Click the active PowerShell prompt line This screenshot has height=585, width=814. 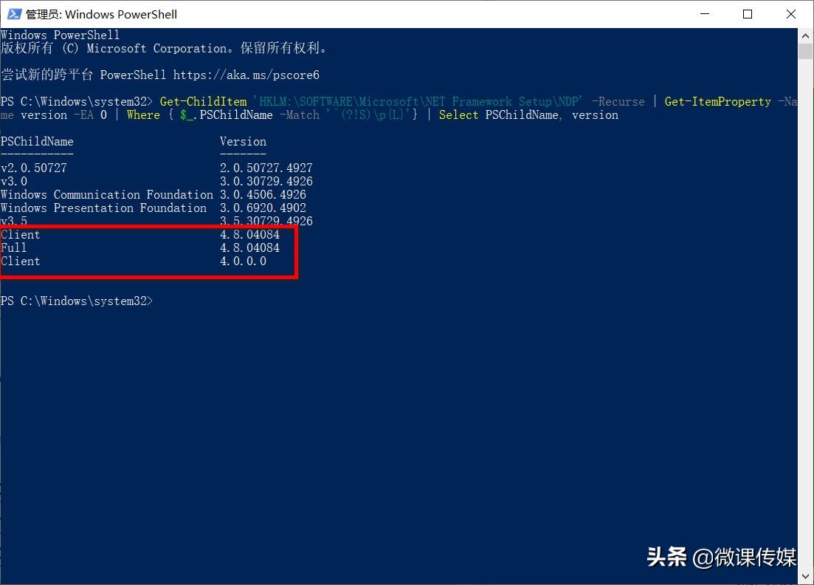tap(77, 301)
